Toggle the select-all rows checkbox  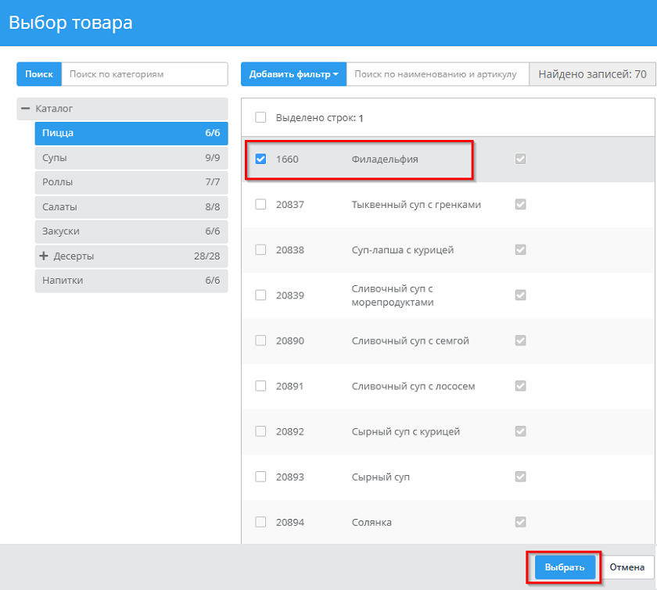pyautogui.click(x=261, y=118)
